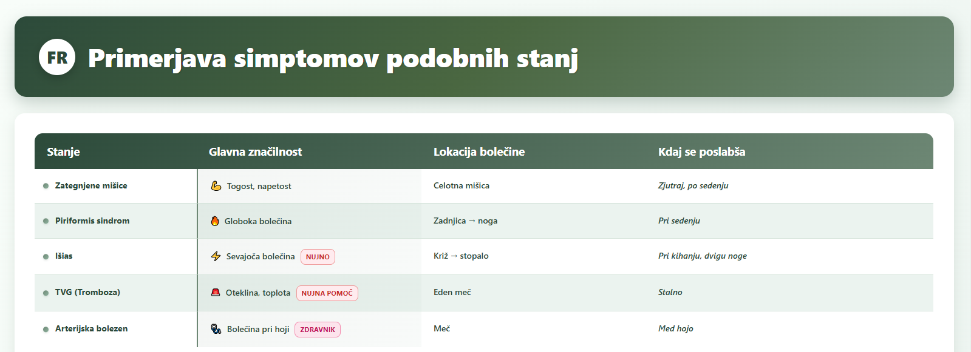Click the flexed arm icon beside Togost, napetost
The width and height of the screenshot is (971, 352).
[x=216, y=186]
